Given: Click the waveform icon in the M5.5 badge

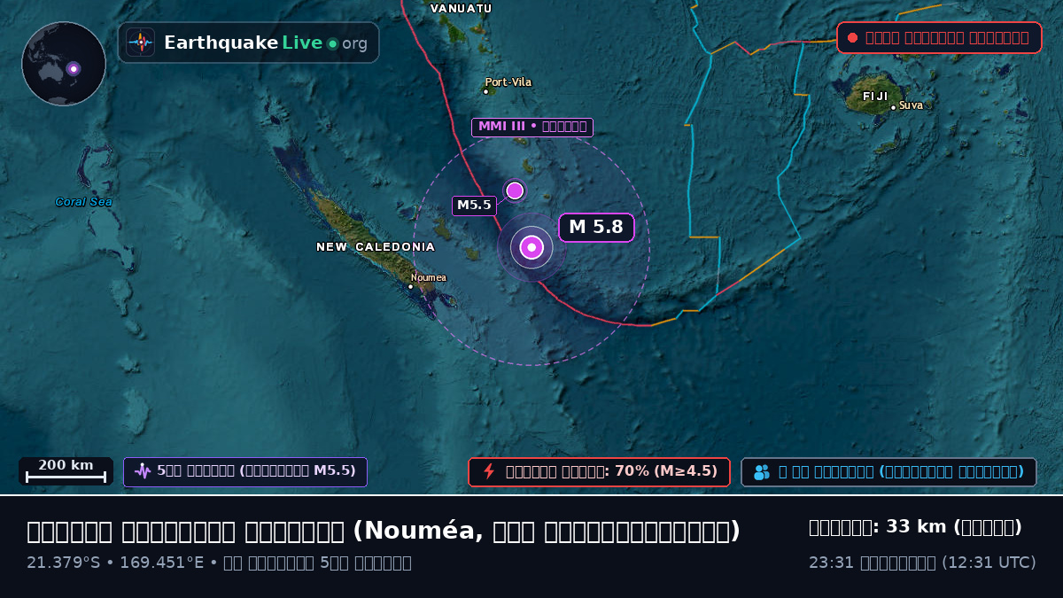Looking at the screenshot, I should (x=143, y=471).
